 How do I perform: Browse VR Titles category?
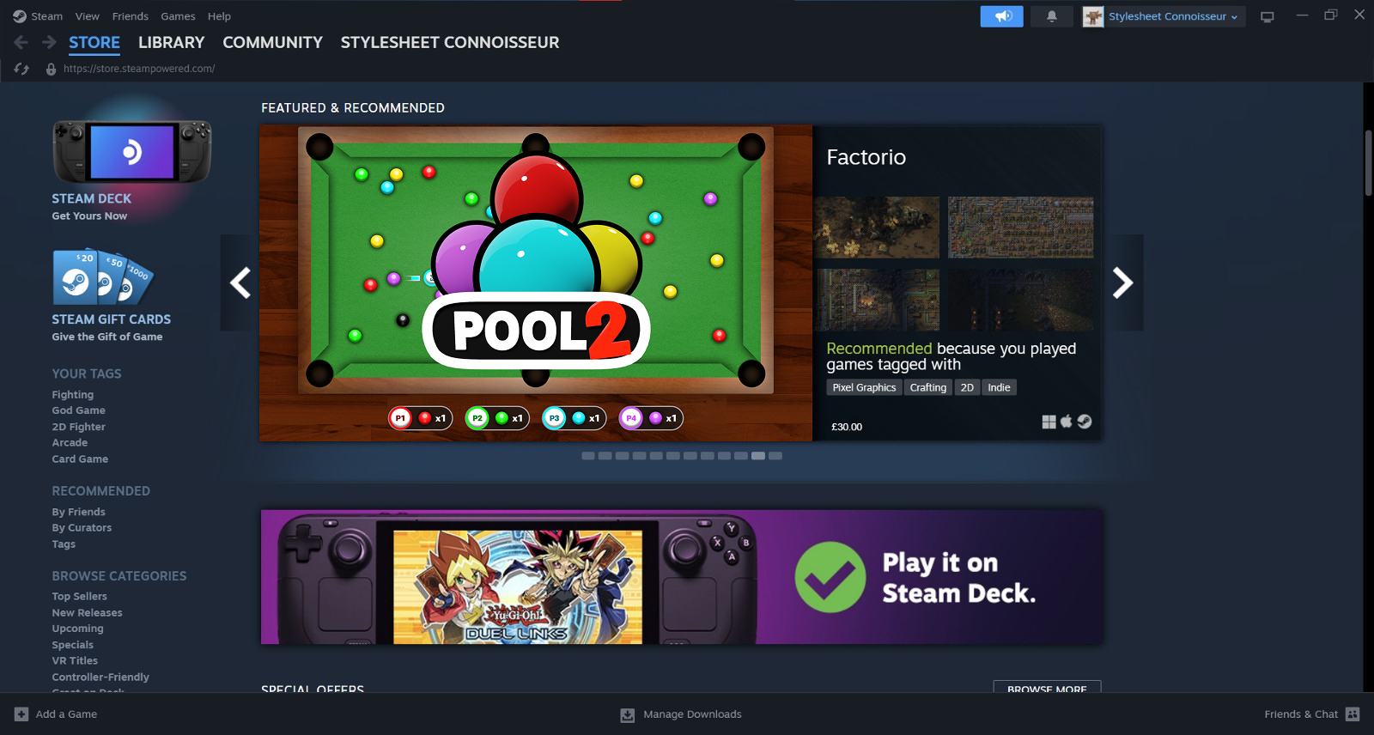pyautogui.click(x=75, y=661)
